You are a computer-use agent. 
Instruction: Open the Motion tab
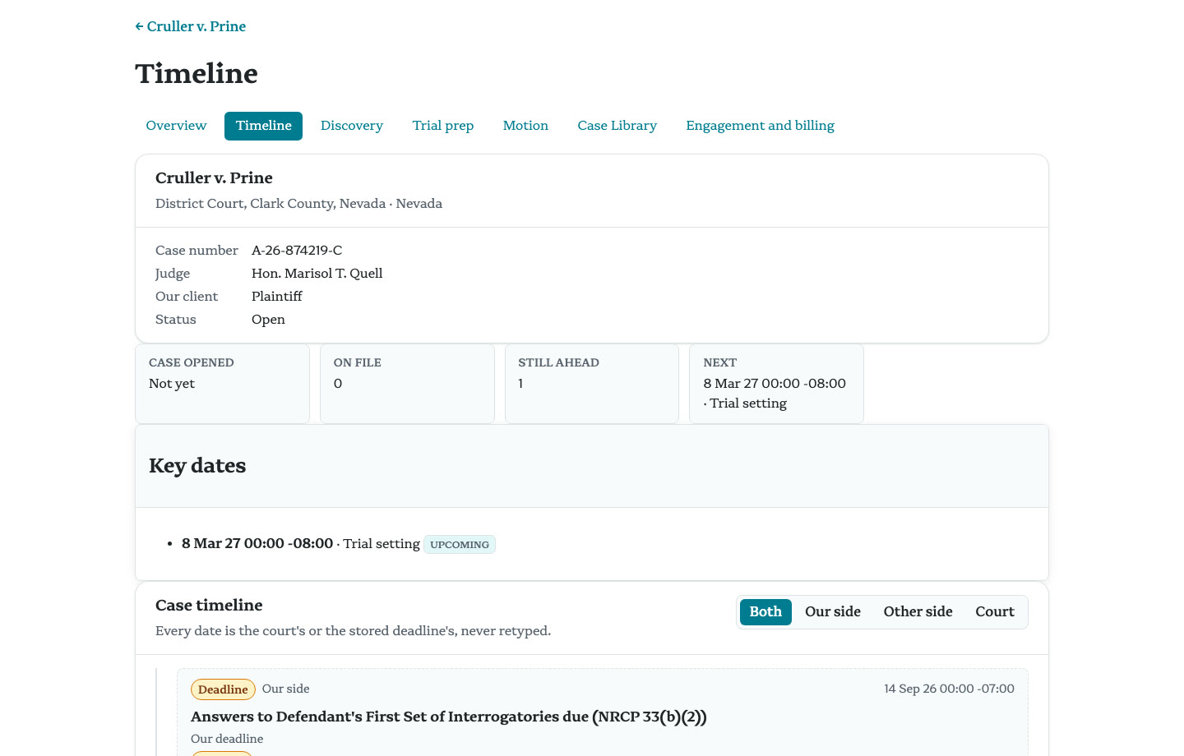point(525,126)
